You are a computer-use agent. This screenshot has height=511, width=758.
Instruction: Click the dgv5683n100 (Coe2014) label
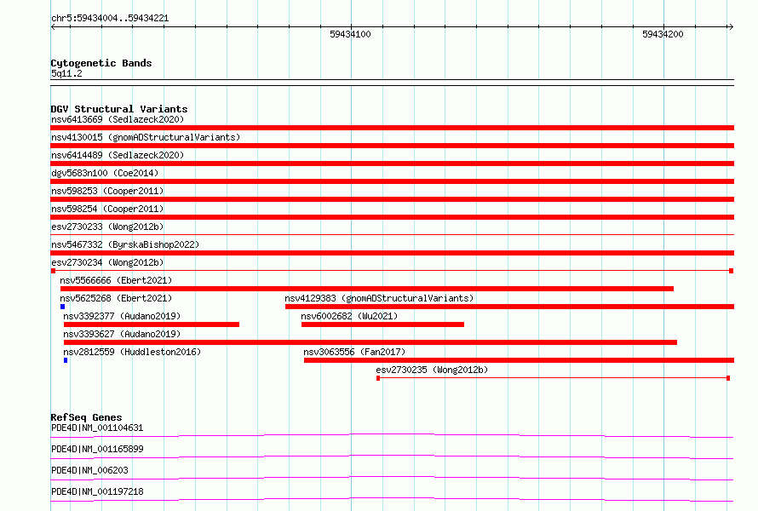[105, 173]
